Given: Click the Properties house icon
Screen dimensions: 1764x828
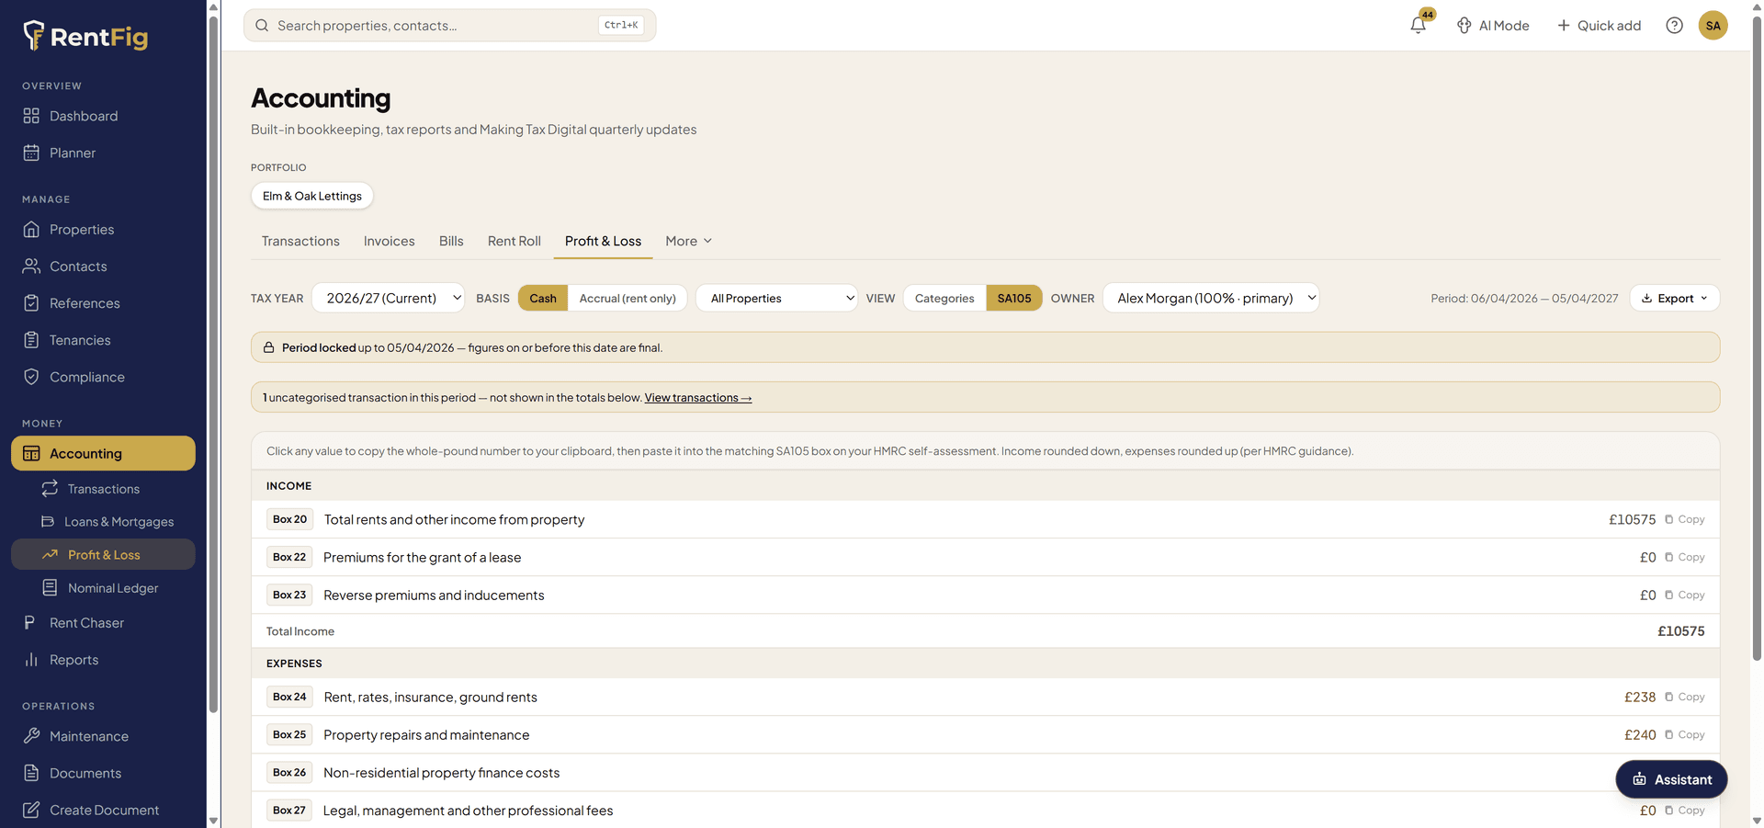Looking at the screenshot, I should tap(31, 230).
